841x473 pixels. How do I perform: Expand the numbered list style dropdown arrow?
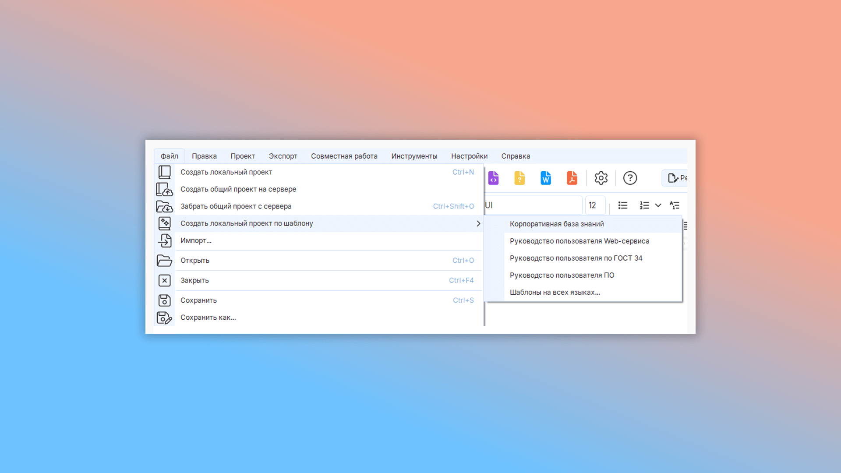pyautogui.click(x=658, y=205)
